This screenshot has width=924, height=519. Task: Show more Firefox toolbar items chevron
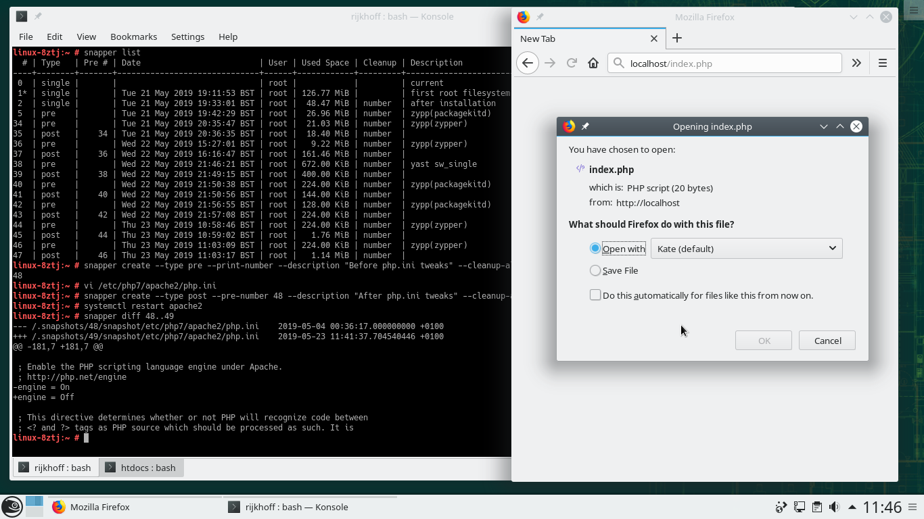click(x=856, y=63)
